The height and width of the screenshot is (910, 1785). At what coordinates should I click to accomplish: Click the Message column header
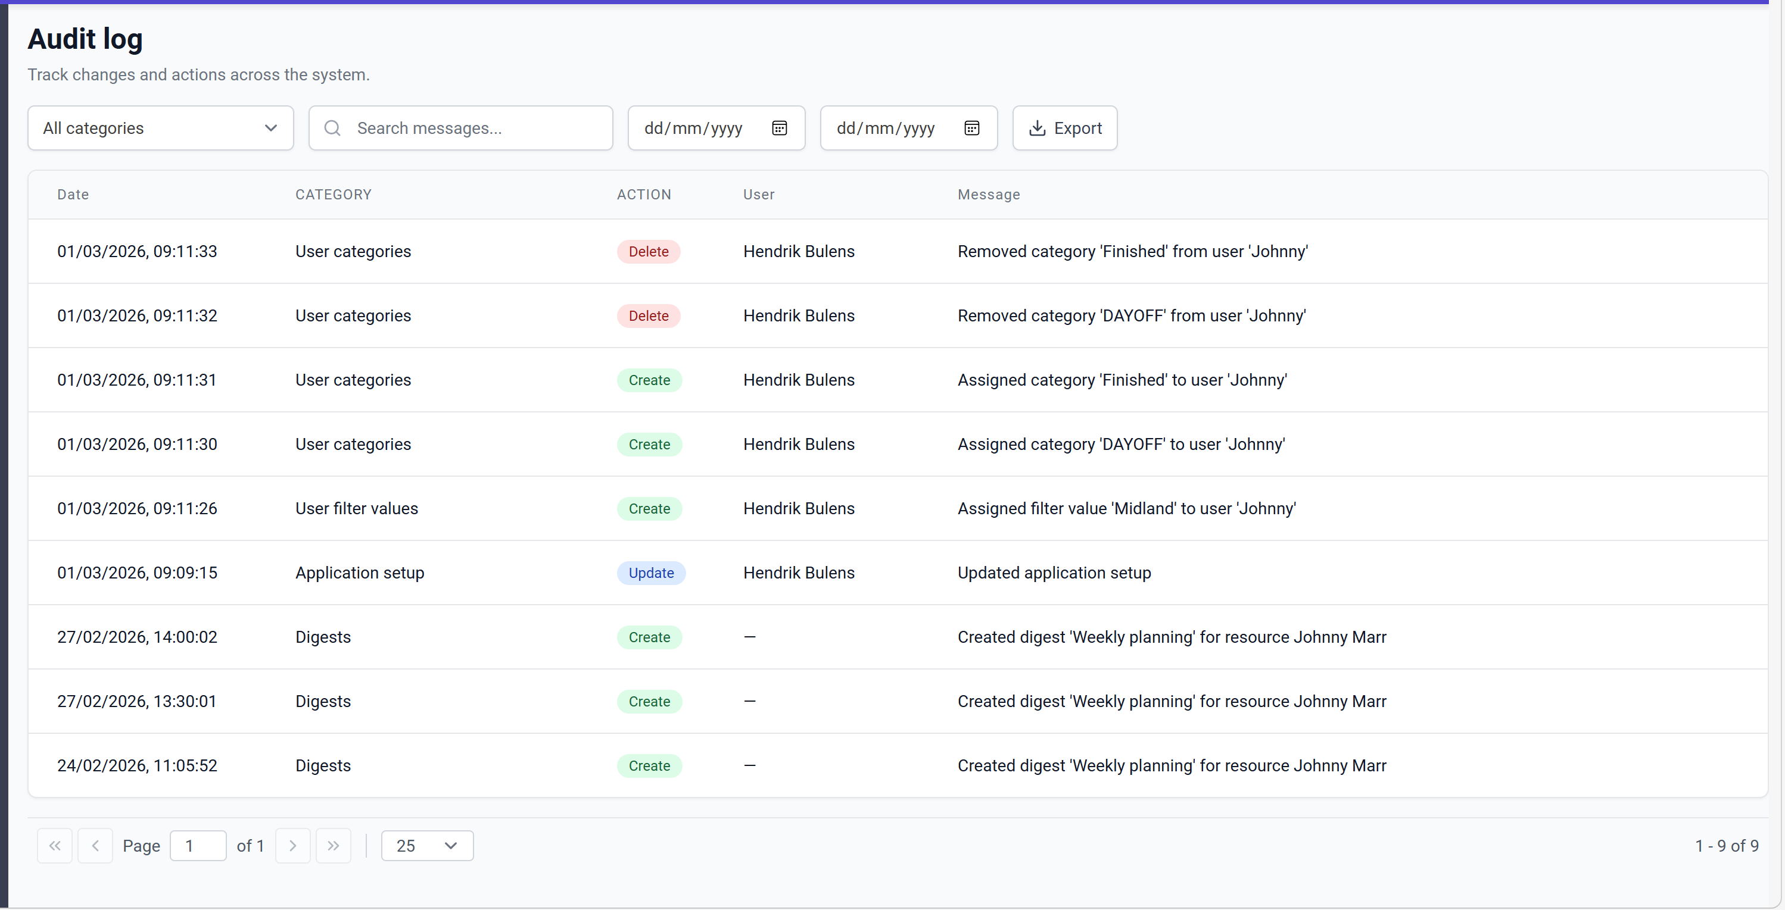coord(988,195)
